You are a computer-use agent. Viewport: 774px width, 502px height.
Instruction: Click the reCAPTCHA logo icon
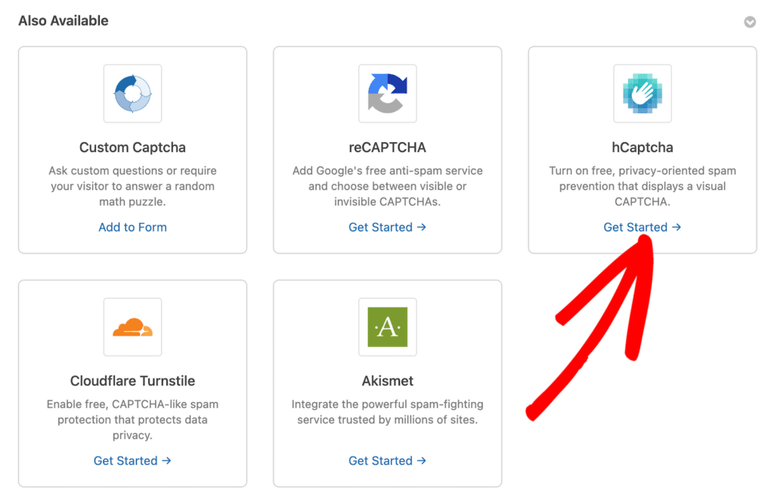click(388, 93)
